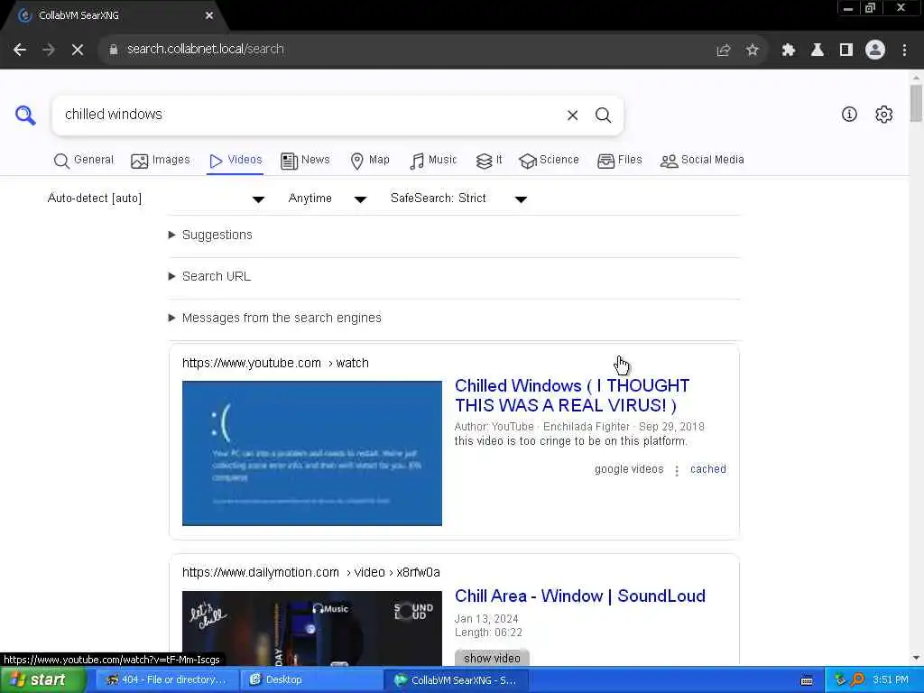Select the Videos category tab

coord(236,160)
